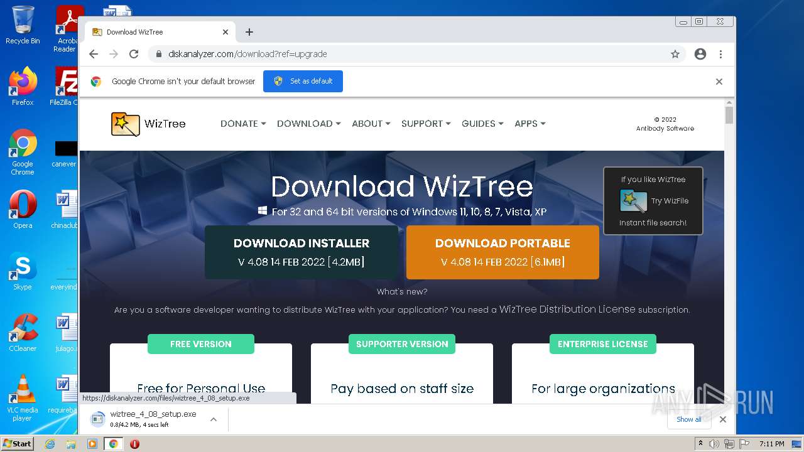Expand the GUIDES menu
Viewport: 804px width, 452px height.
482,124
